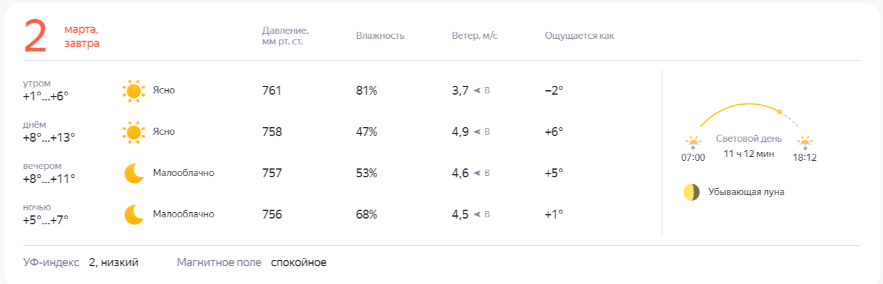883x284 pixels.
Task: Click the morning sun icon
Action: click(x=133, y=91)
